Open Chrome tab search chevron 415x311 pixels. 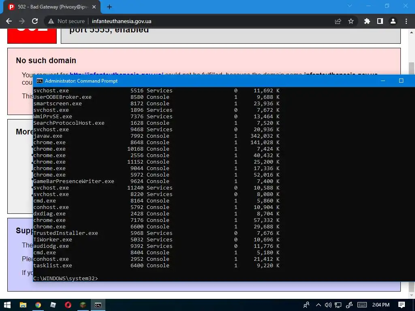click(x=350, y=6)
